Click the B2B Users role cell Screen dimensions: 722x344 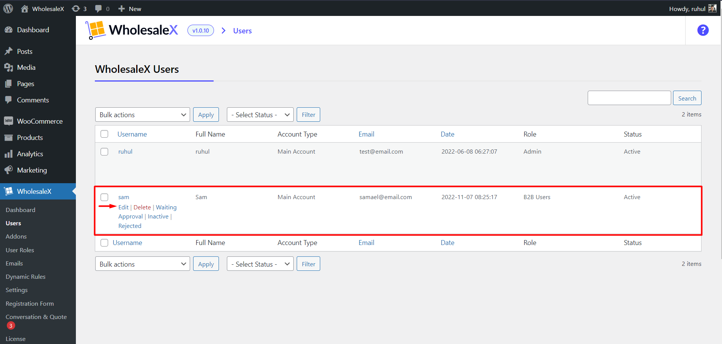point(537,197)
